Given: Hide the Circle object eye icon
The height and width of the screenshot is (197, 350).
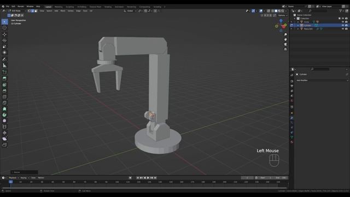Looking at the screenshot, I should [x=343, y=22].
